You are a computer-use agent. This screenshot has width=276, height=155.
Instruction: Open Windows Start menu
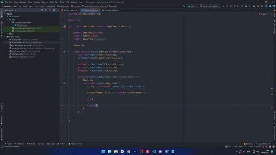(x=103, y=152)
